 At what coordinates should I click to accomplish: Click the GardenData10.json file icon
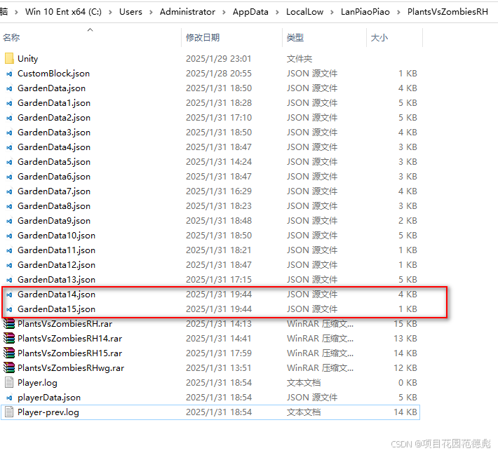pyautogui.click(x=9, y=236)
